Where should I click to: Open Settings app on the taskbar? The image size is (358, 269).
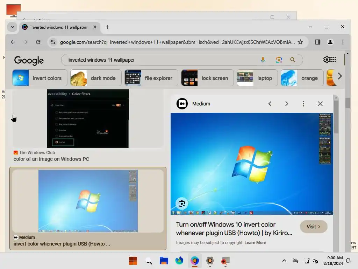(x=210, y=261)
